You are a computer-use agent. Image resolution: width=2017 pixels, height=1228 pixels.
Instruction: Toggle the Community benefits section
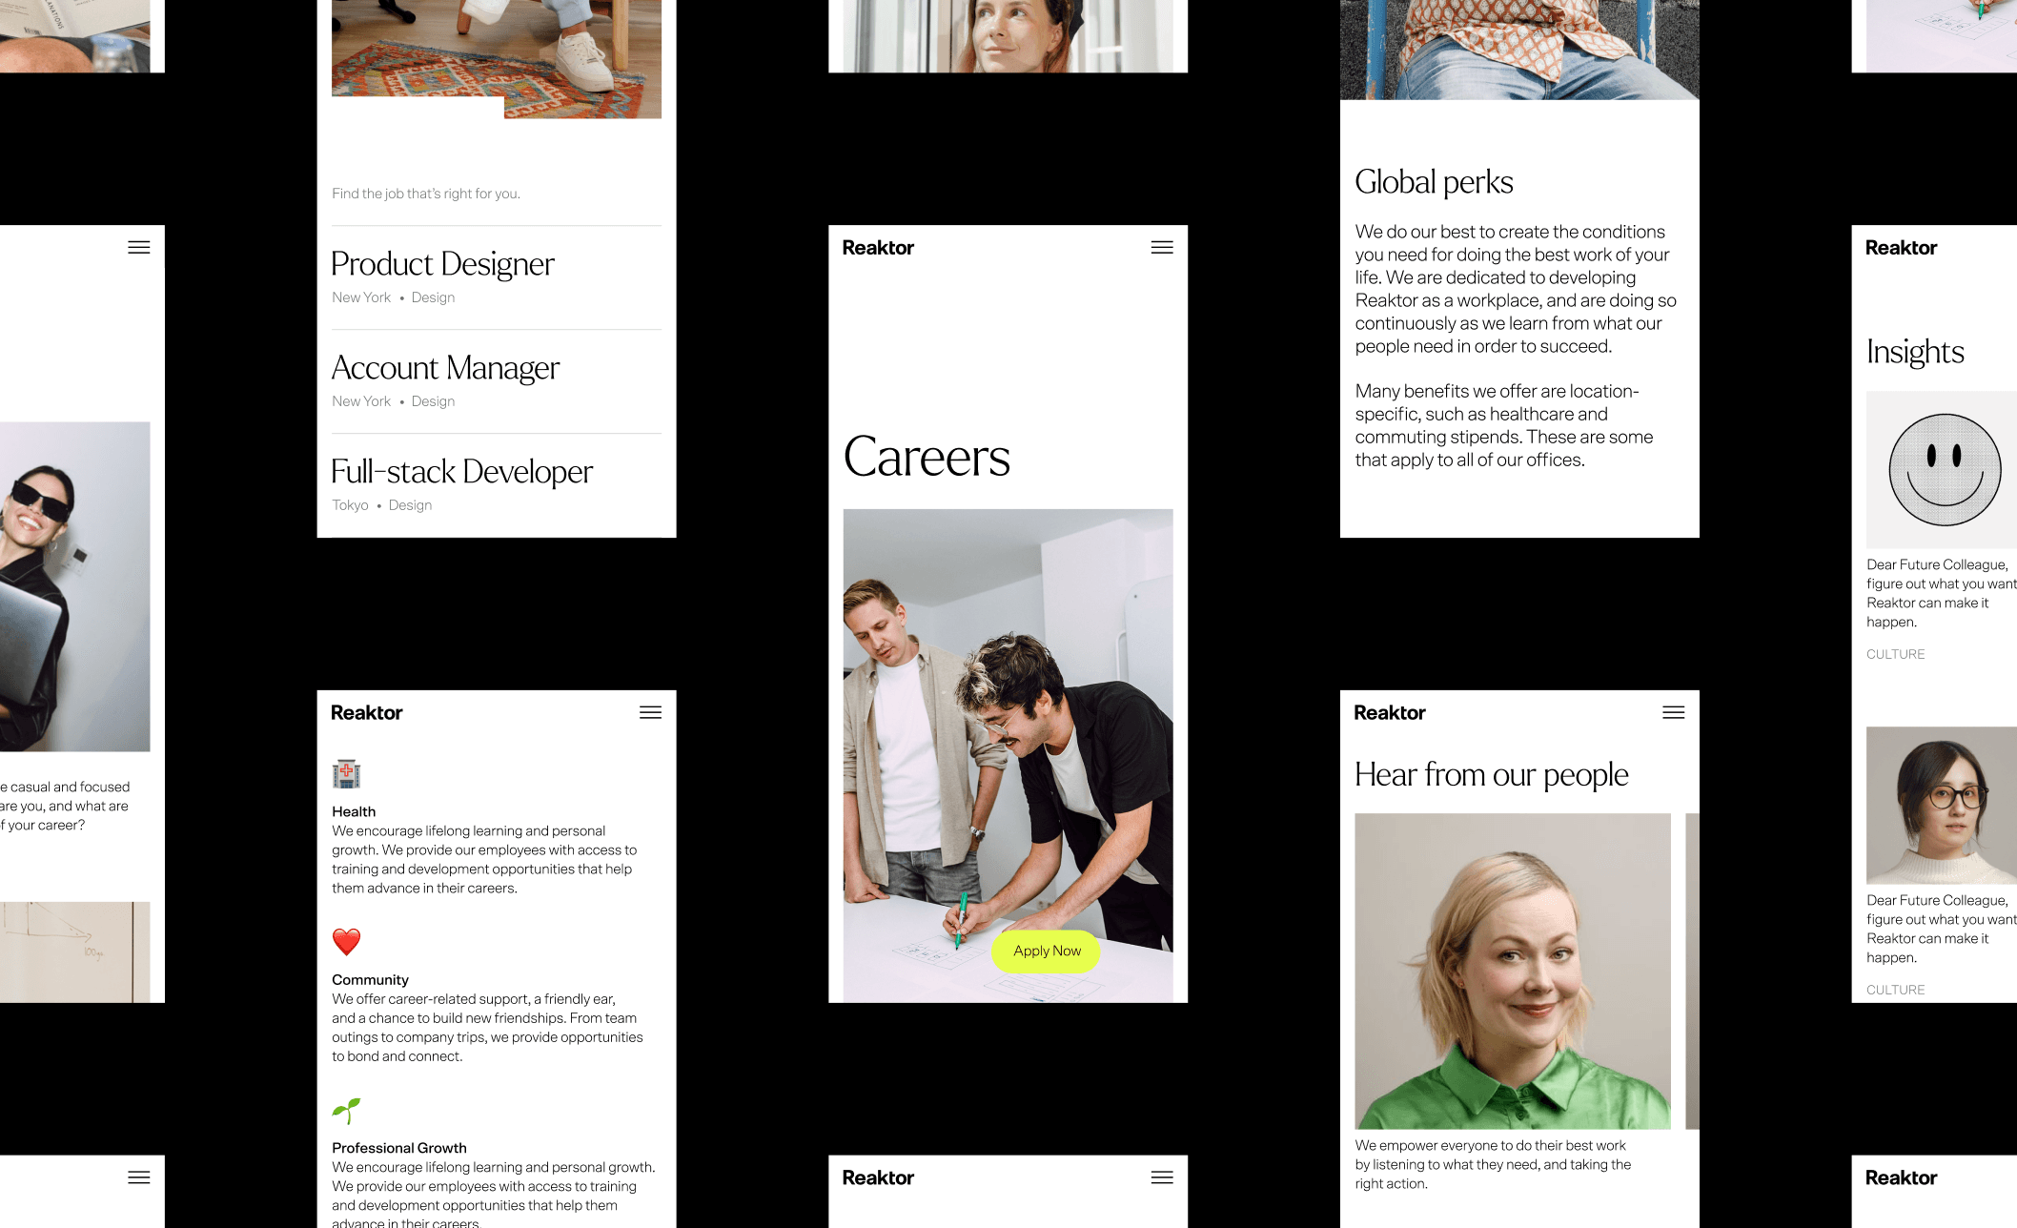(x=370, y=978)
